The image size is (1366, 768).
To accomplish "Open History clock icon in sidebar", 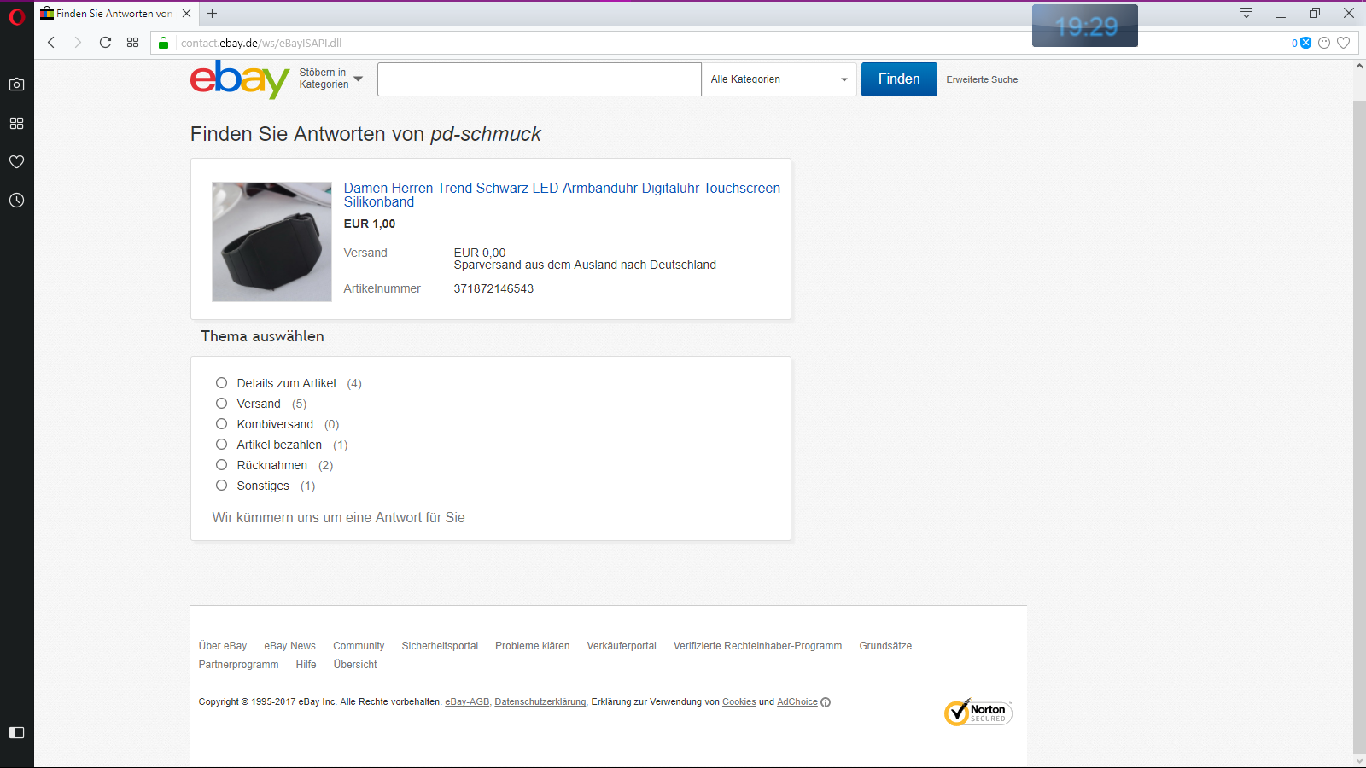I will pos(16,201).
